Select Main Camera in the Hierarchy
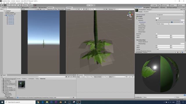The height and width of the screenshot is (104, 186). pos(10,12)
